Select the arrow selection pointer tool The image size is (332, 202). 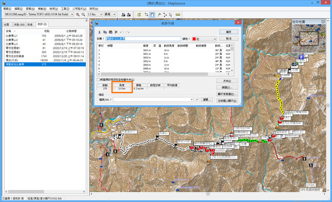[x=171, y=14]
